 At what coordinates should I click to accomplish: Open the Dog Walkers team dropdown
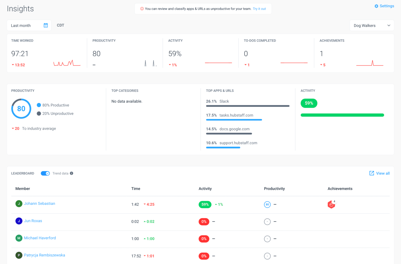[372, 26]
